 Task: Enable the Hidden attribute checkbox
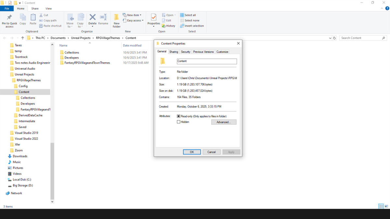tap(178, 122)
